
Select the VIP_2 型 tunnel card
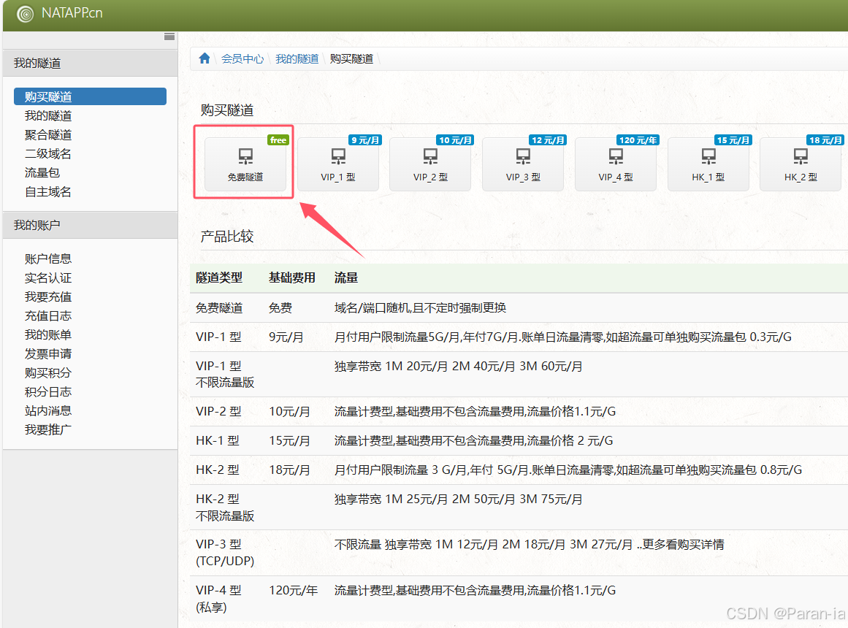430,164
